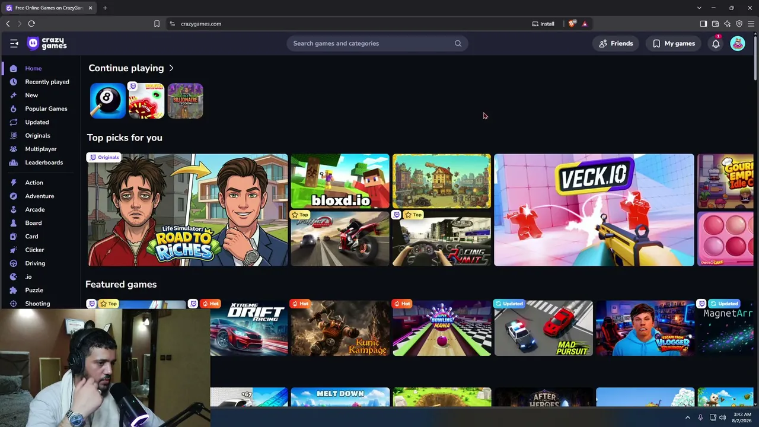
Task: Open the second Continue playing game icon
Action: (146, 101)
